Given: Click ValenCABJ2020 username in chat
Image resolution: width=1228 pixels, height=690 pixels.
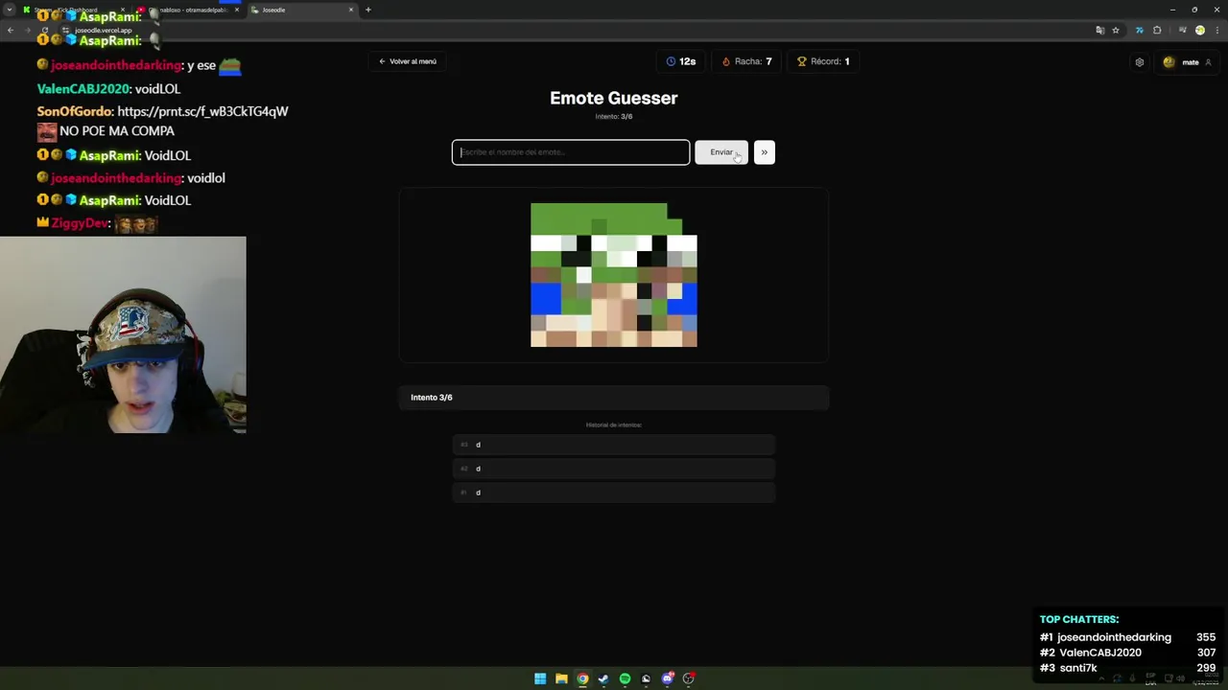Looking at the screenshot, I should (83, 88).
